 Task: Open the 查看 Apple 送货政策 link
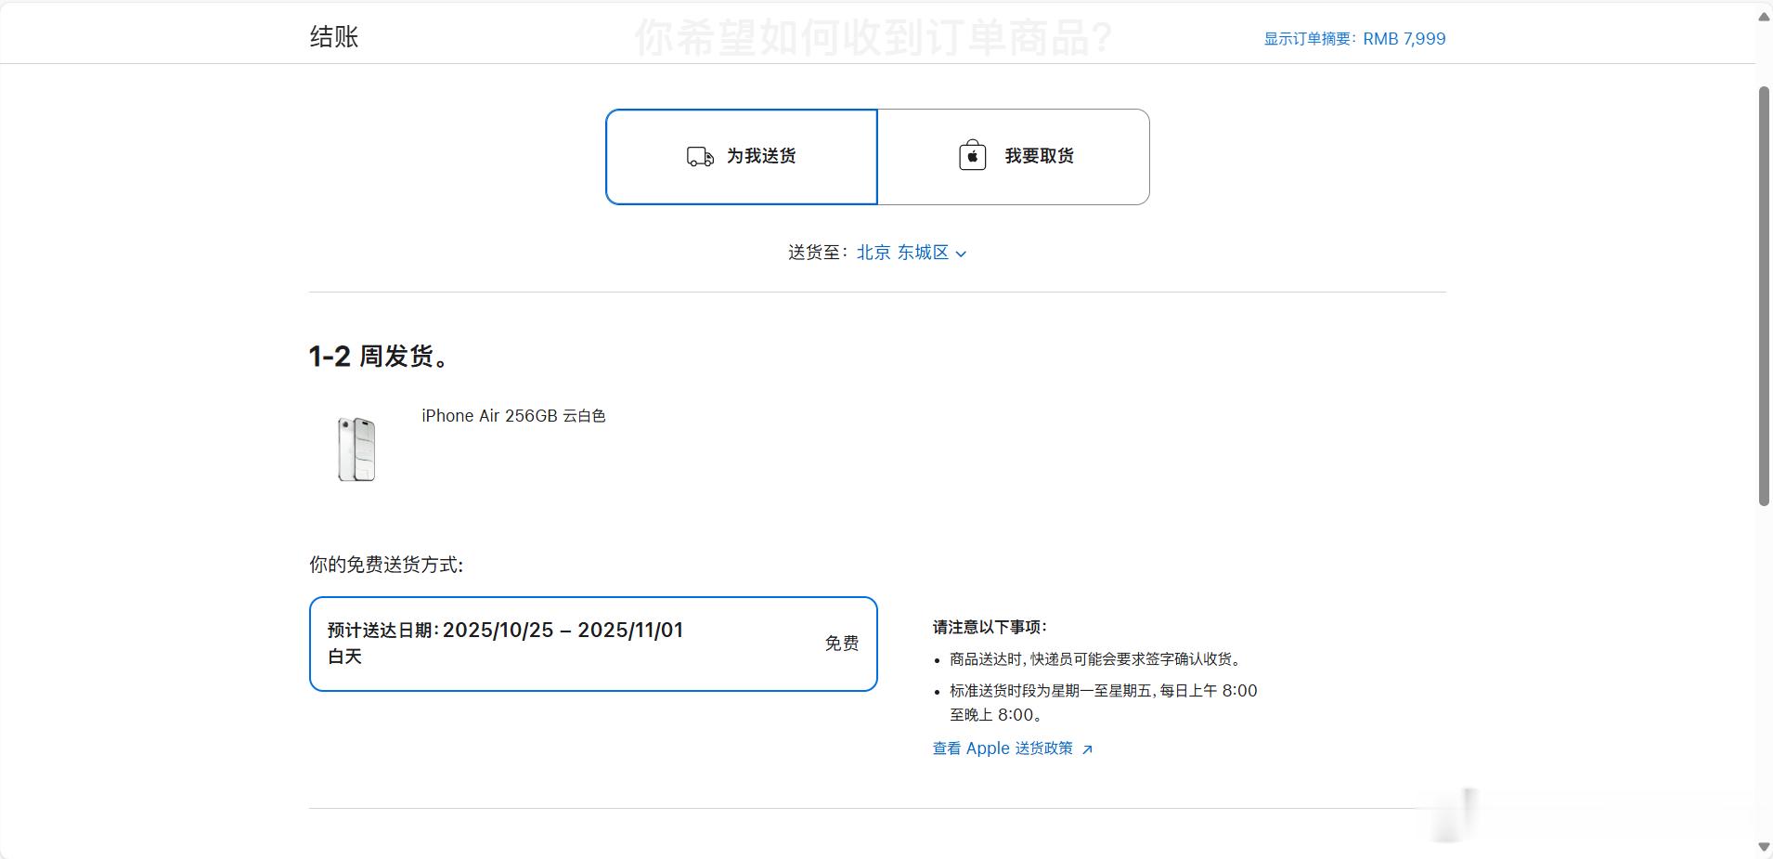1012,748
